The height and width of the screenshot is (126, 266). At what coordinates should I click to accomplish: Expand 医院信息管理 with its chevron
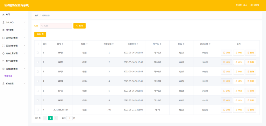click(25, 45)
